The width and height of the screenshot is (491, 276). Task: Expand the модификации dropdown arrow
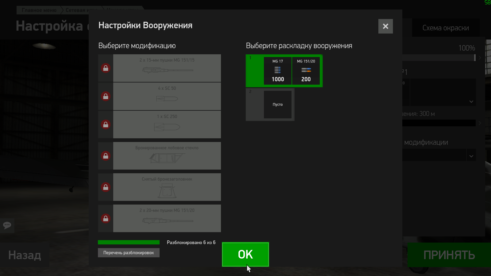click(471, 156)
